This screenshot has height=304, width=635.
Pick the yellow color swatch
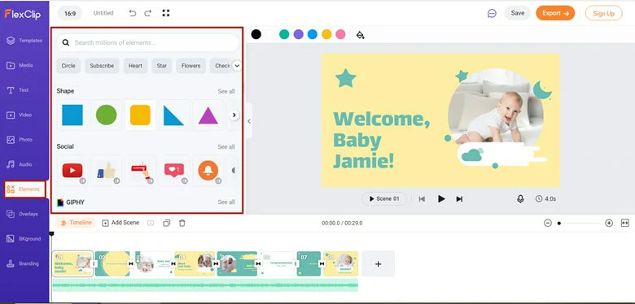click(326, 34)
